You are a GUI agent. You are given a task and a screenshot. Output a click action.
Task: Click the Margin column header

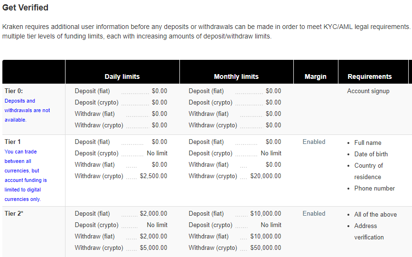315,76
